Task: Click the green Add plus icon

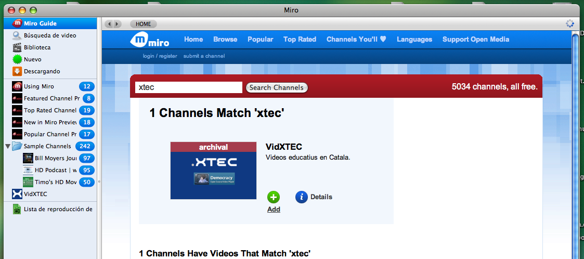Action: [274, 197]
